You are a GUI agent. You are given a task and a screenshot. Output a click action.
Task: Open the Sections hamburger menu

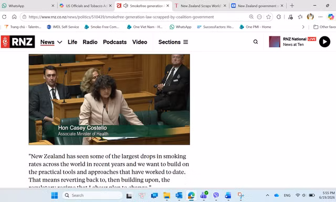tap(185, 42)
